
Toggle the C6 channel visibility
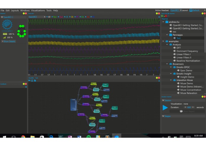tap(71, 17)
